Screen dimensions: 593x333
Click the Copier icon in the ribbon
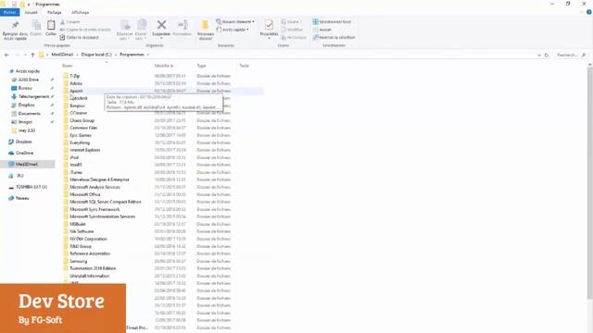[x=36, y=26]
